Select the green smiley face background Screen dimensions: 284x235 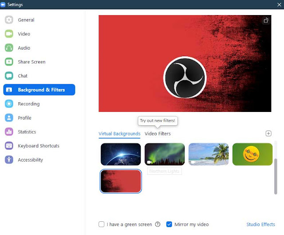(252, 154)
